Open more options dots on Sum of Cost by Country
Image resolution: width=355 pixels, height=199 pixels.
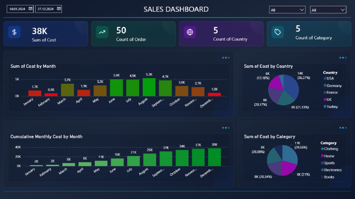[x=343, y=58]
